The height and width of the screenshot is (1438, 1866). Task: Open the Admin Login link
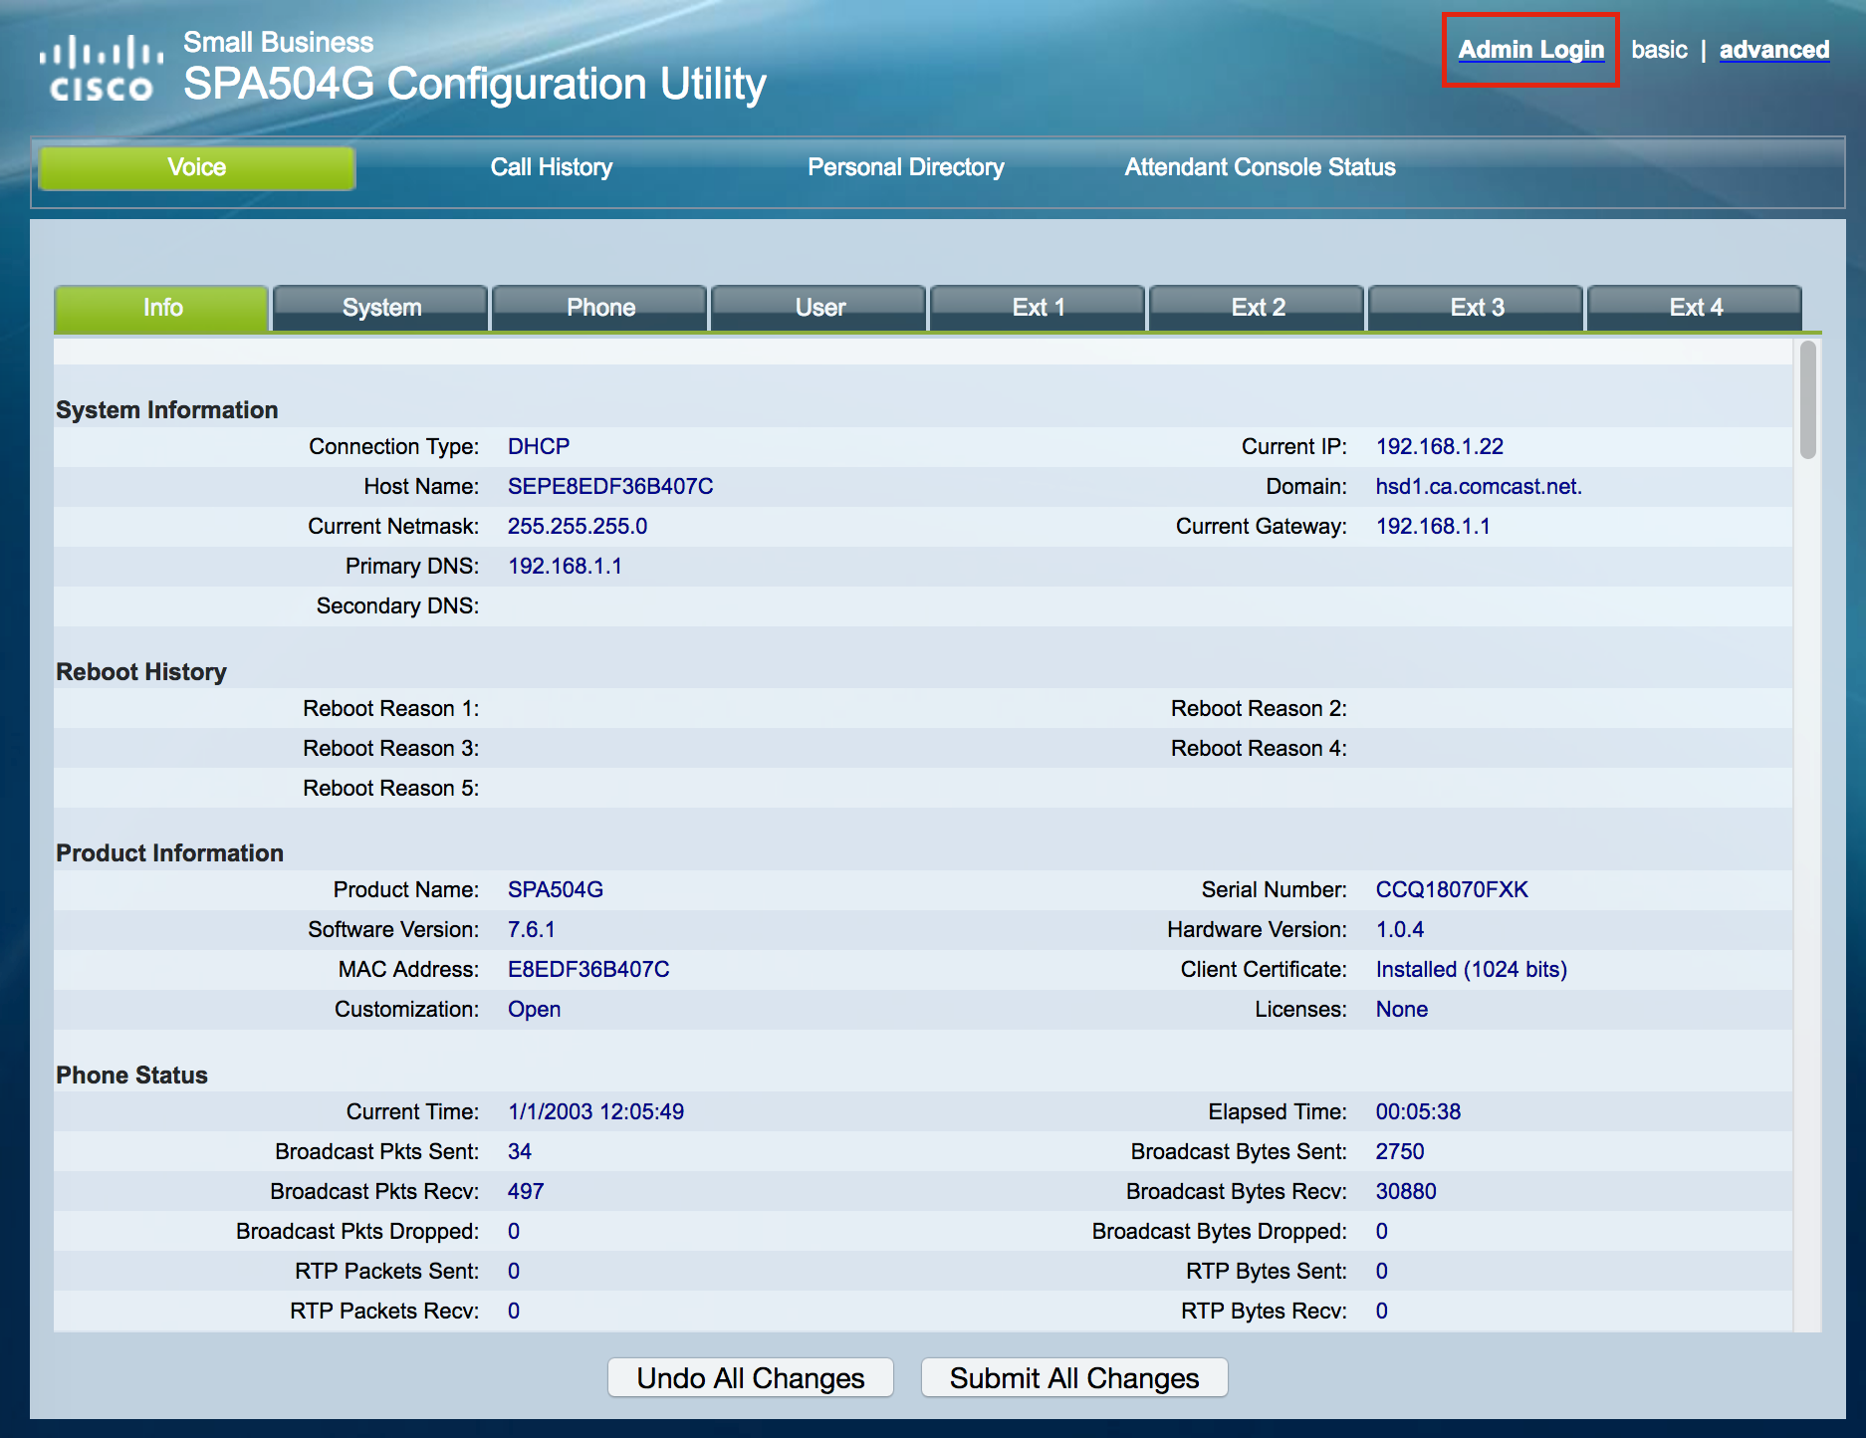(x=1530, y=50)
